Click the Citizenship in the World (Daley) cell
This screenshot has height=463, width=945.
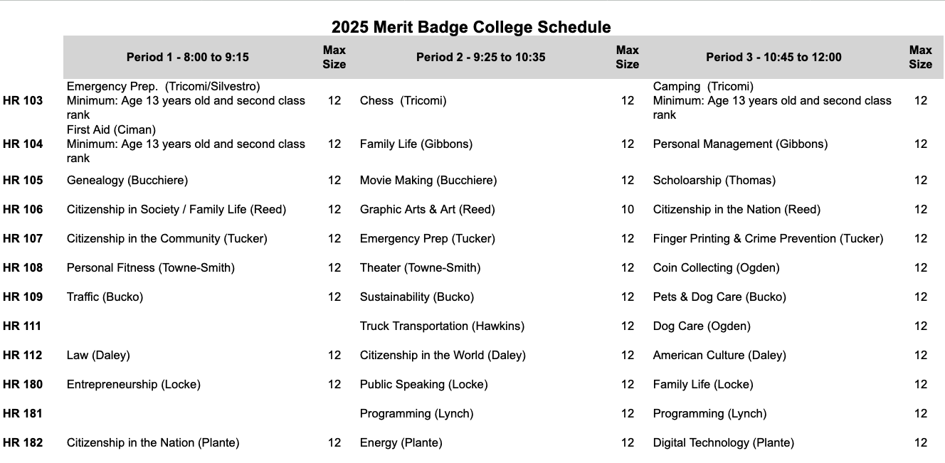point(443,356)
